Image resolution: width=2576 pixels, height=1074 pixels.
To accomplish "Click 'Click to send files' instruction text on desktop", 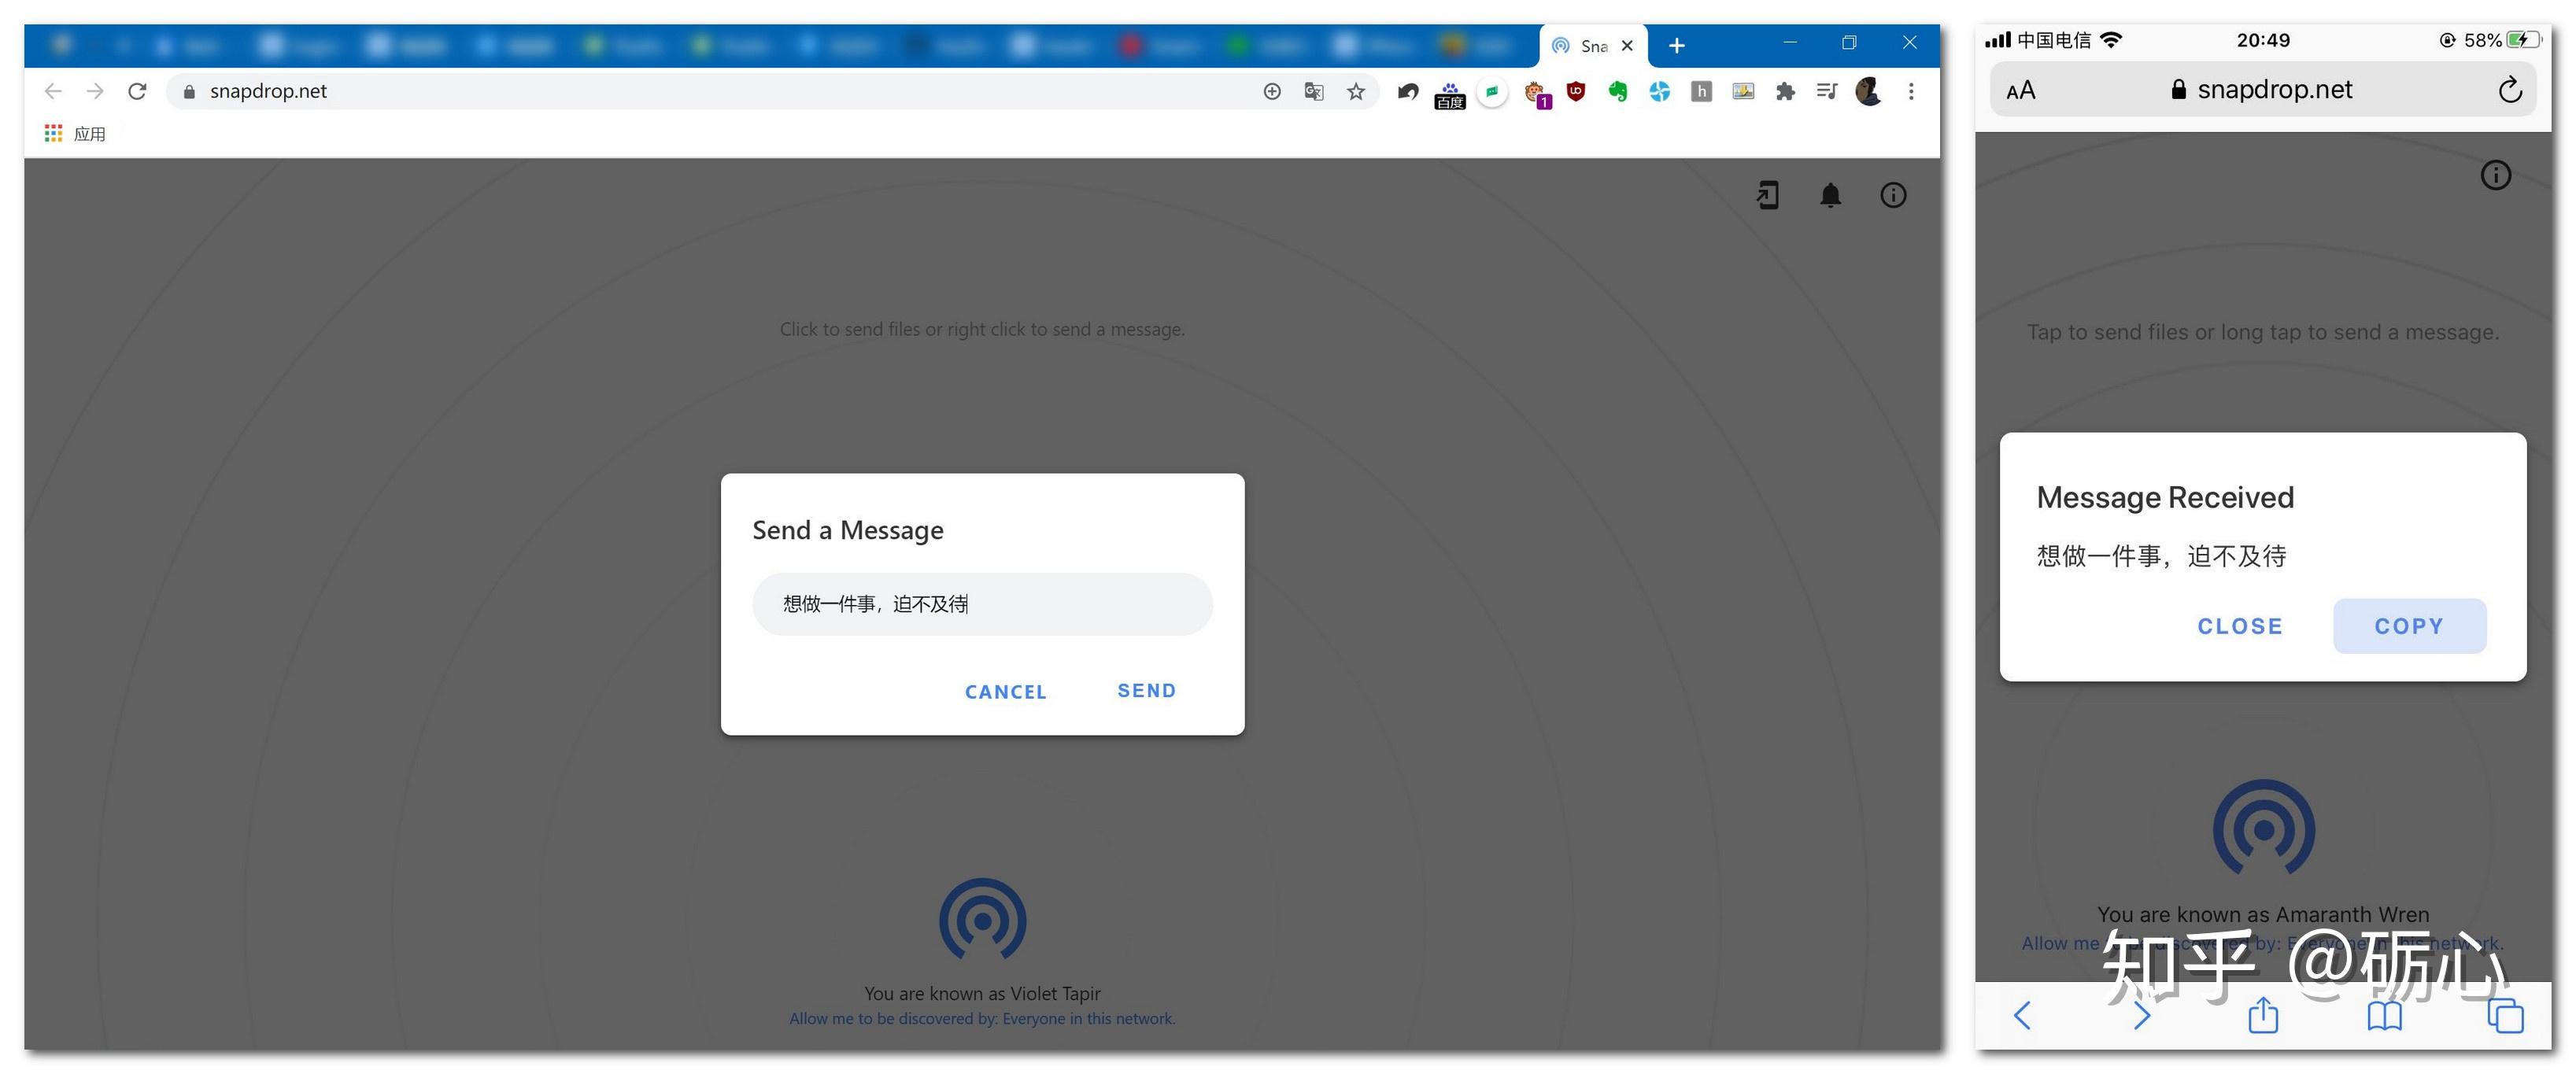I will click(982, 330).
